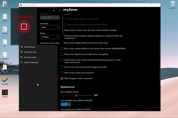Click the Video Conference camera icon
Screen dimensions: 178x118
(22, 62)
